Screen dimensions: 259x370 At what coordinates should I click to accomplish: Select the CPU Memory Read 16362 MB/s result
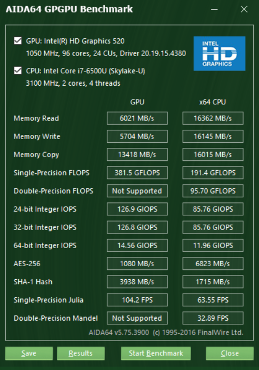[x=213, y=118]
